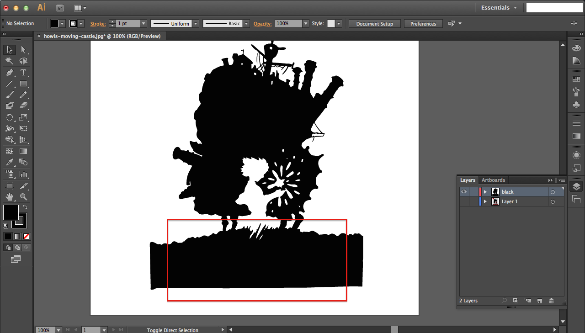The height and width of the screenshot is (333, 585).
Task: Open the Layers panel options menu
Action: coord(561,180)
